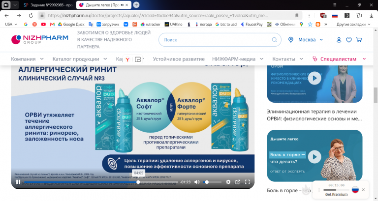Open the address bar options dots
378x201 pixels.
pos(309,15)
